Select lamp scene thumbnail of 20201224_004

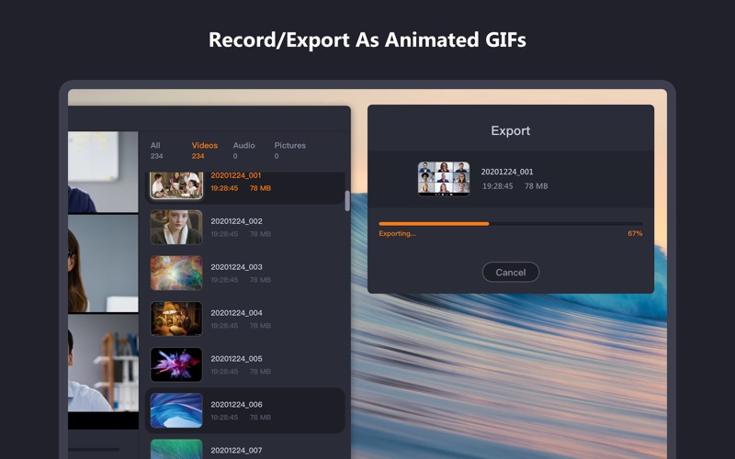coord(176,319)
